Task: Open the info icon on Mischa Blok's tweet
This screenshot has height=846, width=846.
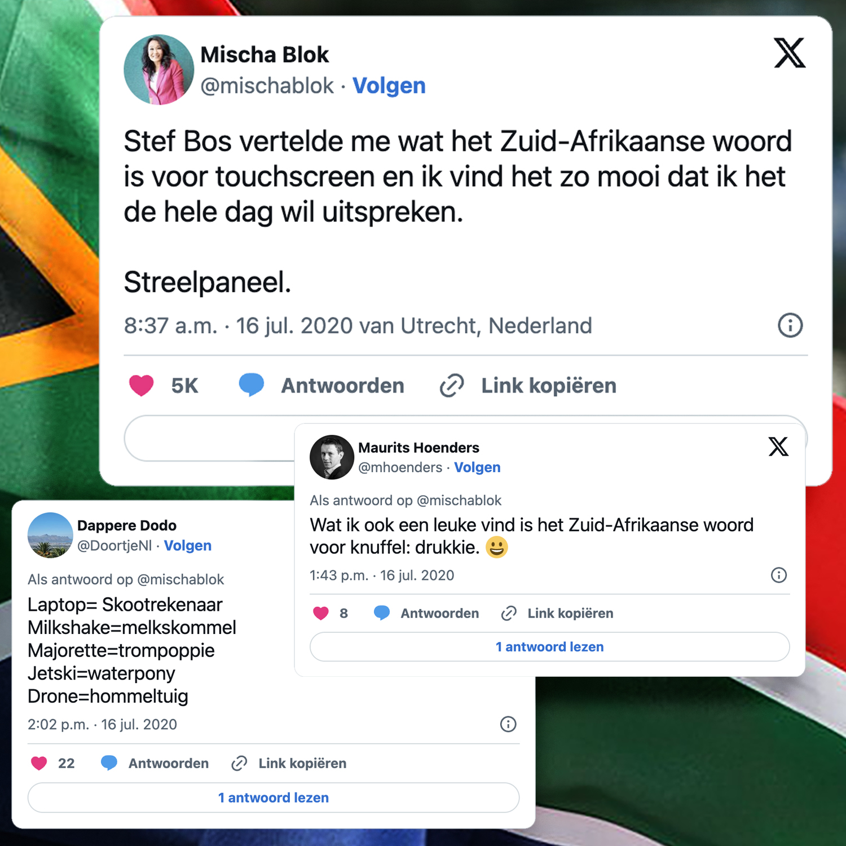Action: coord(790,325)
